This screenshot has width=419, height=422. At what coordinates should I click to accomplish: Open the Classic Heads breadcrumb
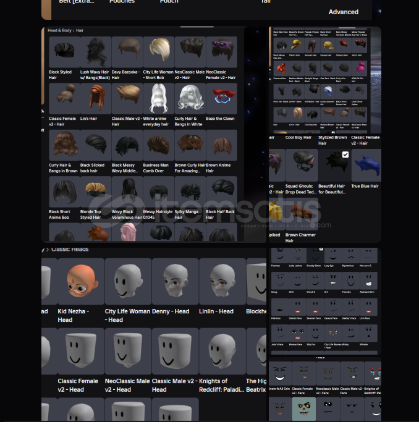[x=70, y=249]
